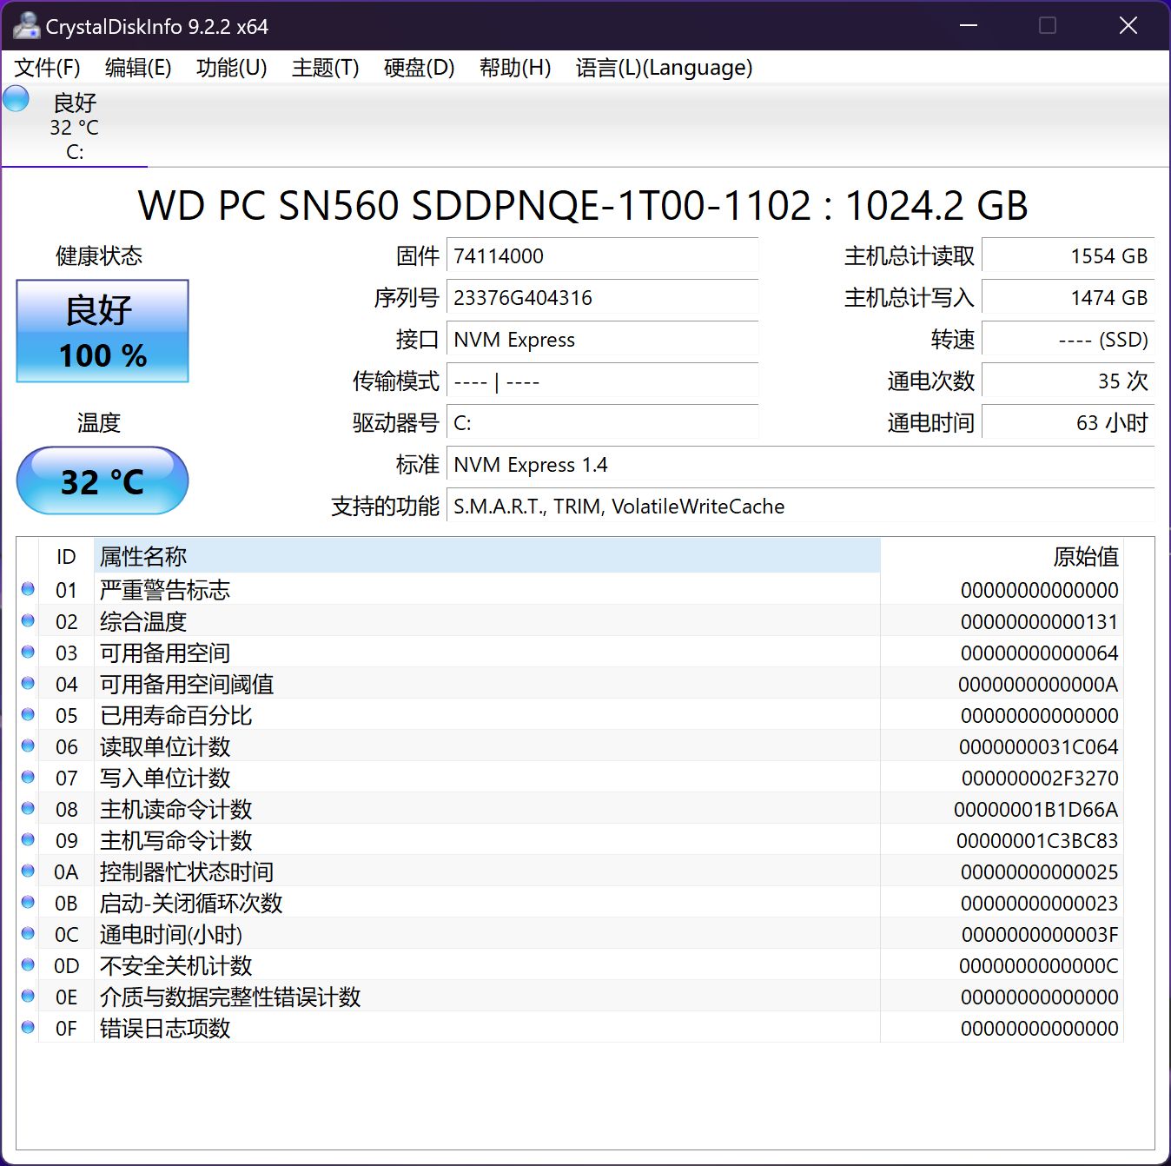
Task: Click status dot for 09 主机写命令计数
Action: click(28, 839)
